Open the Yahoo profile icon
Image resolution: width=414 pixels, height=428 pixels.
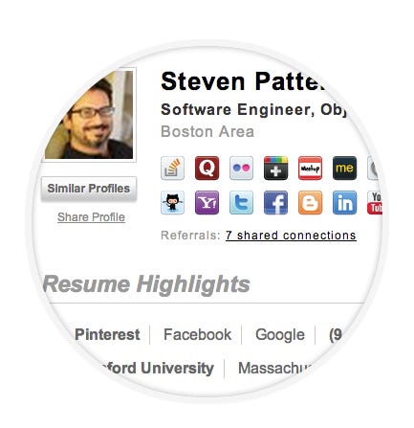[x=207, y=202]
